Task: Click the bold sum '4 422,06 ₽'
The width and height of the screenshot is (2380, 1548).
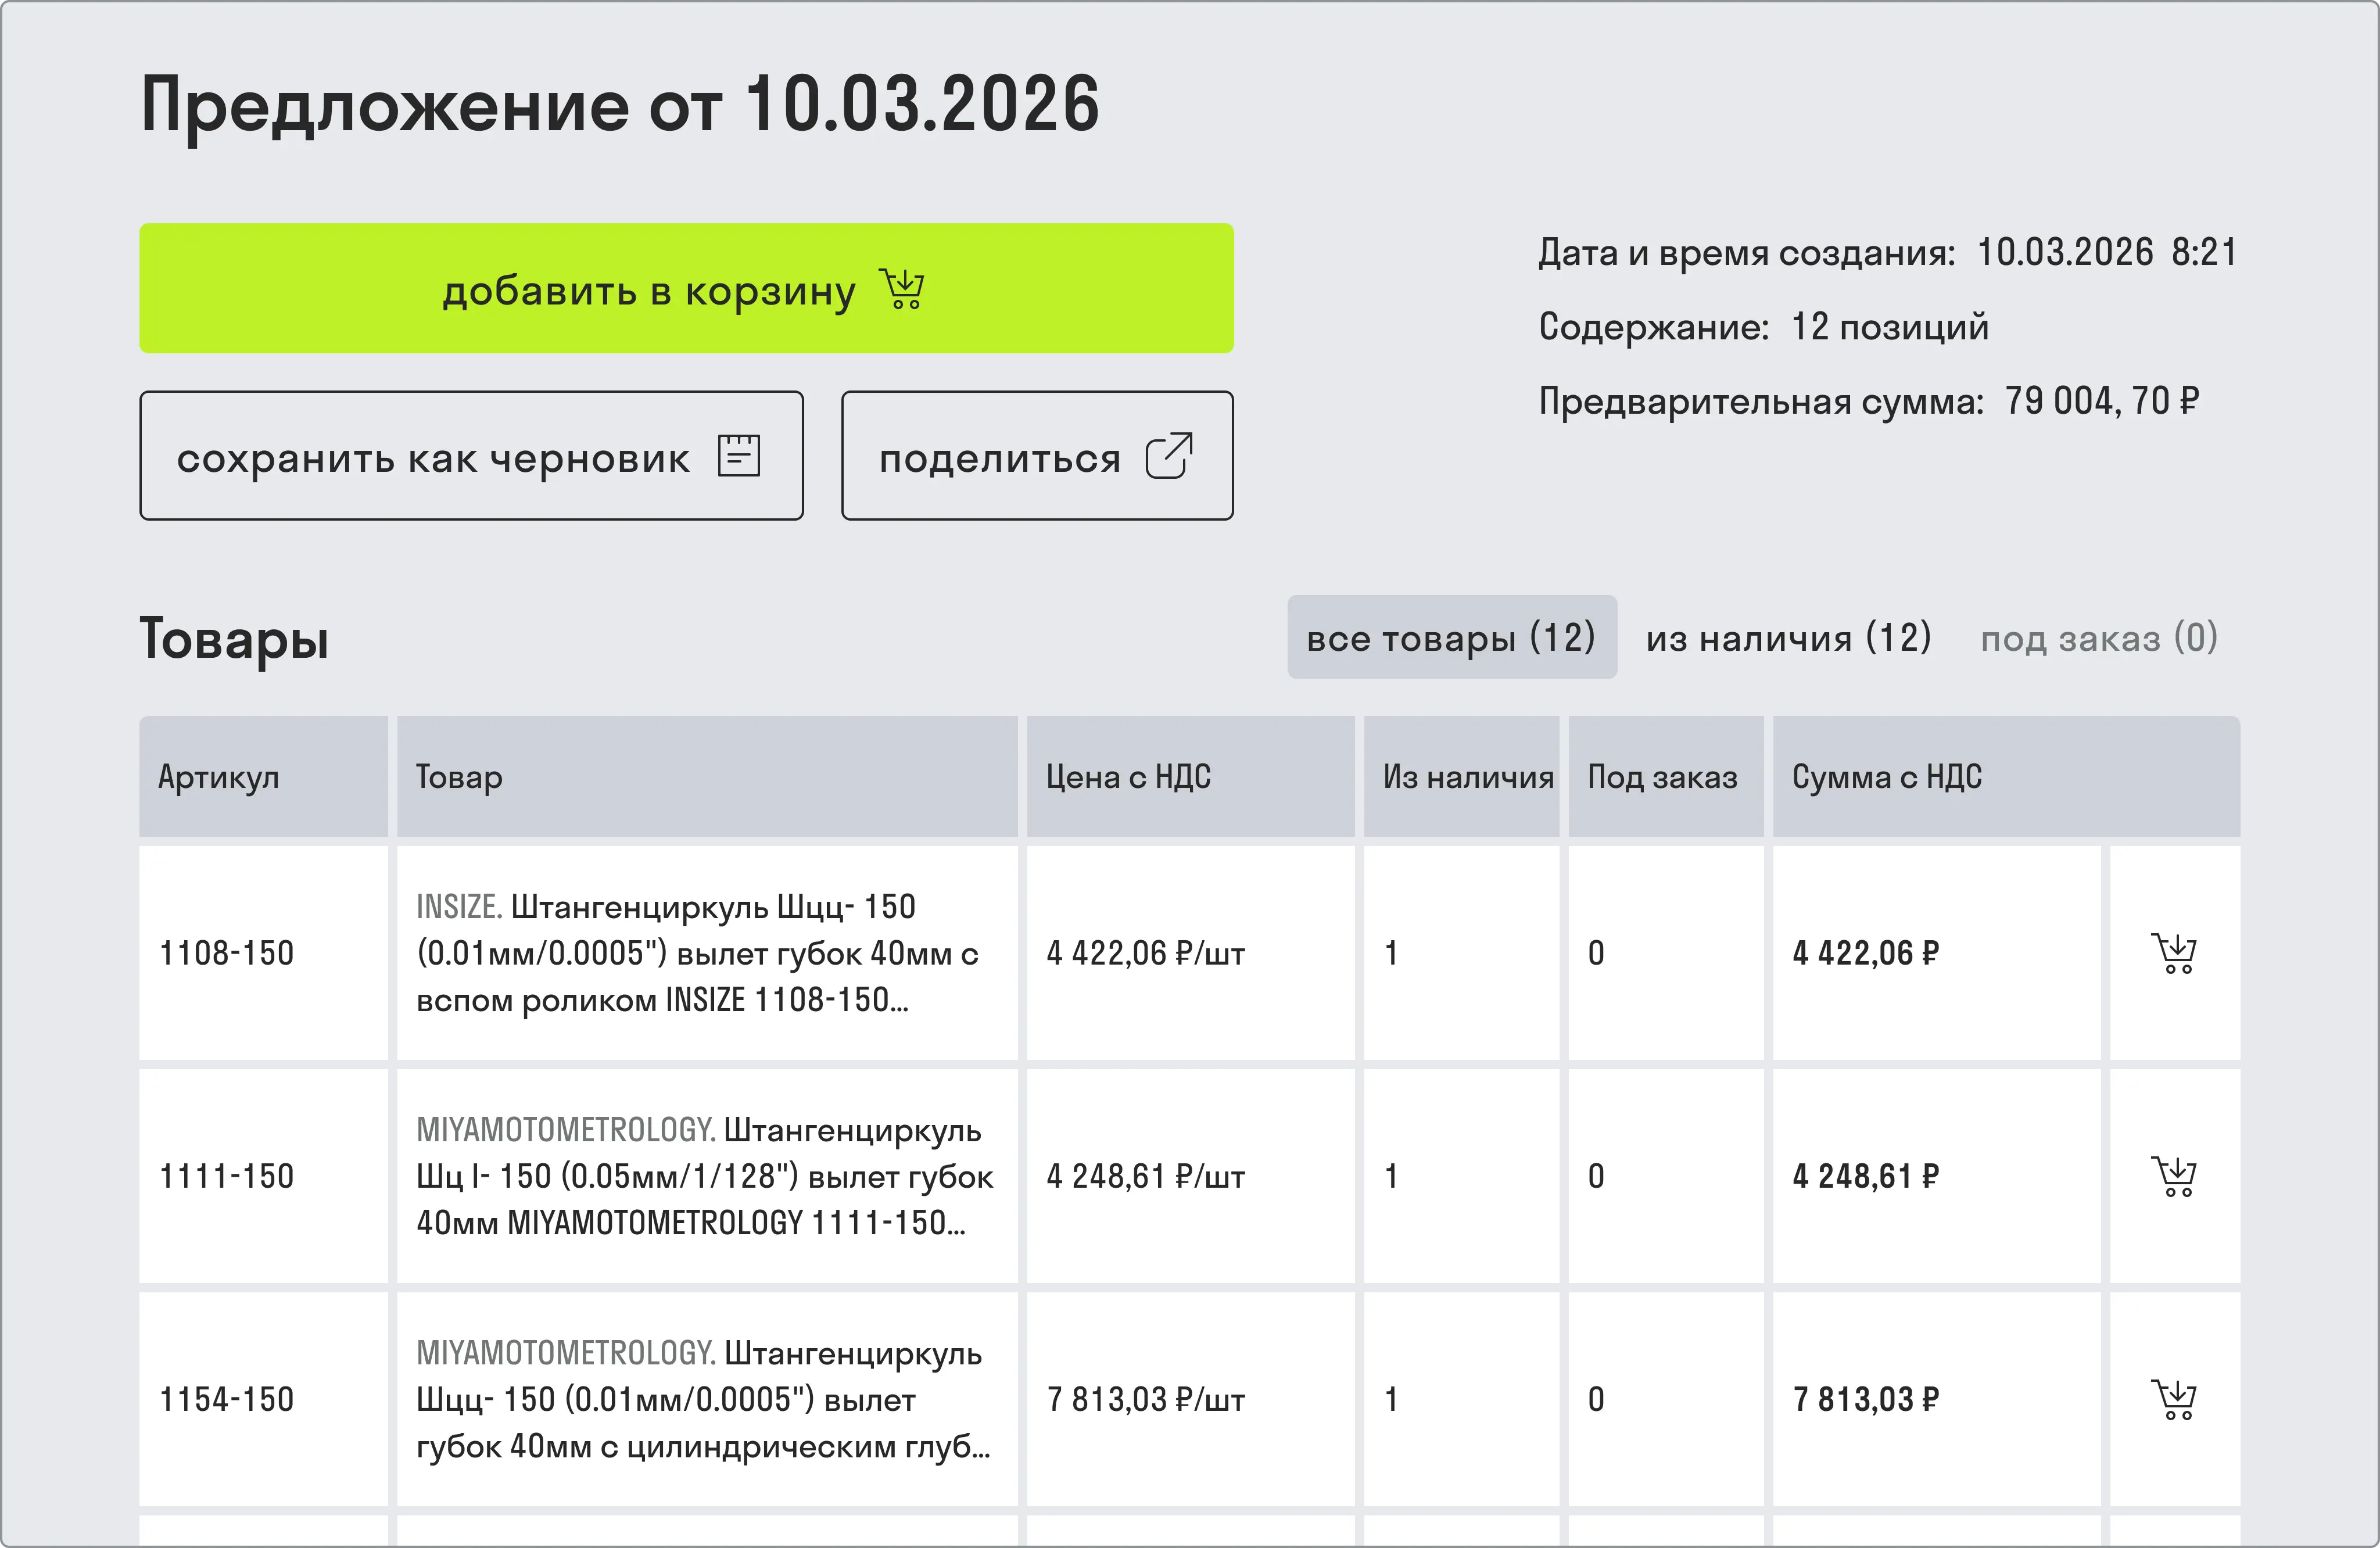Action: point(1865,953)
